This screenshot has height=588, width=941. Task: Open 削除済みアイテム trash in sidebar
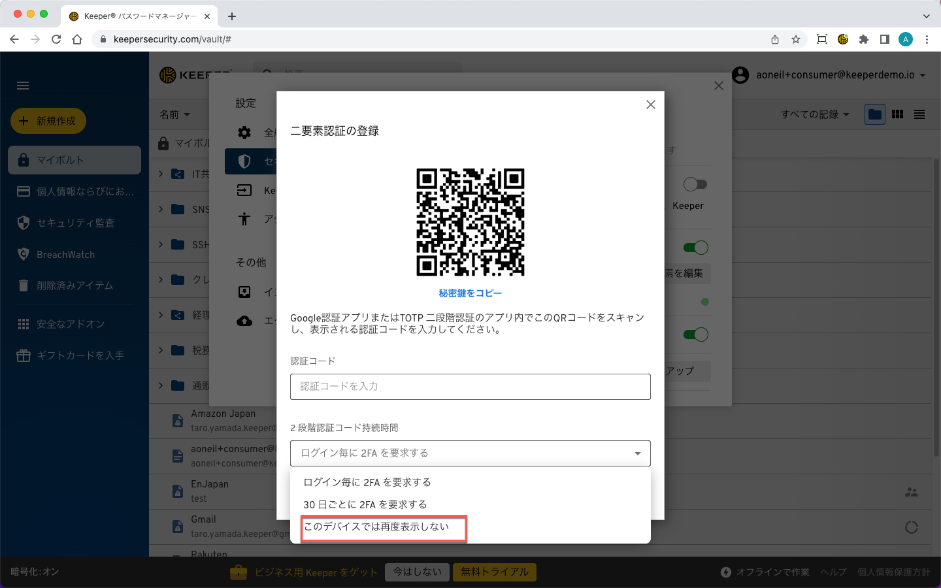[74, 286]
